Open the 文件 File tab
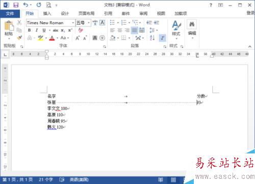The width and height of the screenshot is (255, 184). (x=10, y=13)
